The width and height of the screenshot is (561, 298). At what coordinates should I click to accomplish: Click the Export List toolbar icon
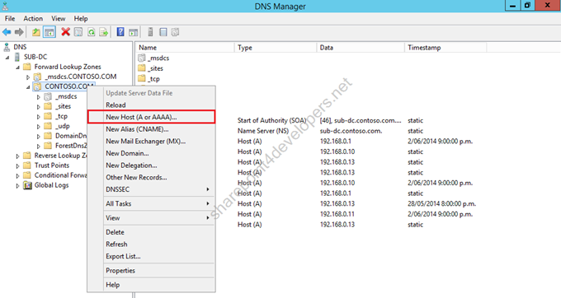(x=104, y=32)
